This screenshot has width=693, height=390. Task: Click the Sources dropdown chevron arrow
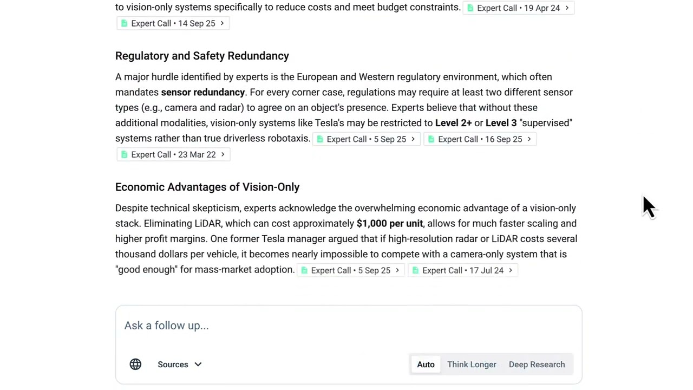pos(198,365)
